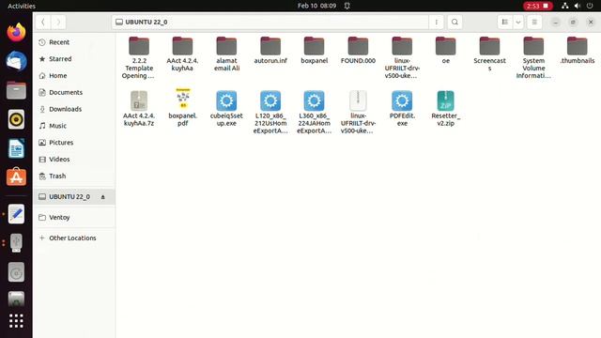This screenshot has height=338, width=601.
Task: Open the .thumbnails folder
Action: coord(577,50)
